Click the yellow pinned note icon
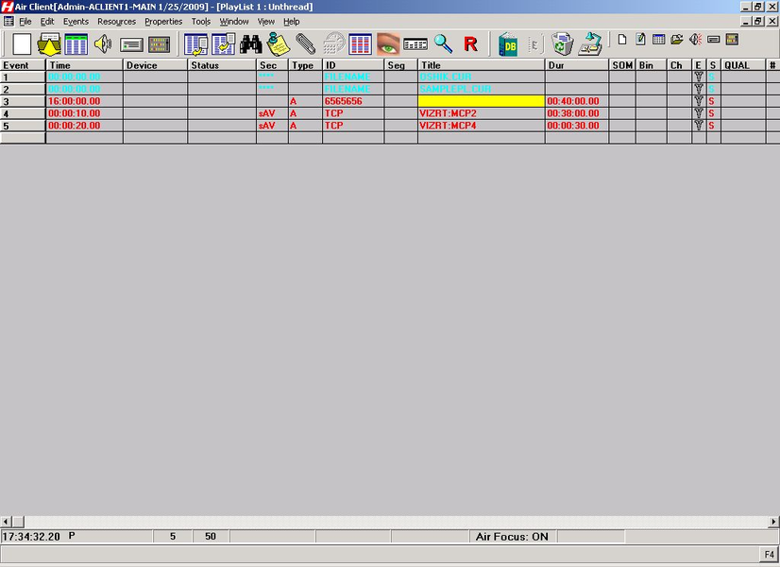780x567 pixels. click(278, 43)
